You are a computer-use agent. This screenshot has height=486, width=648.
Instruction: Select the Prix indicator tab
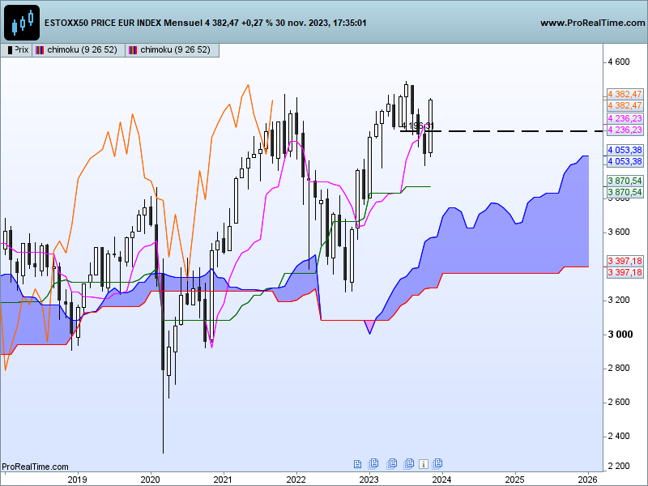(17, 50)
